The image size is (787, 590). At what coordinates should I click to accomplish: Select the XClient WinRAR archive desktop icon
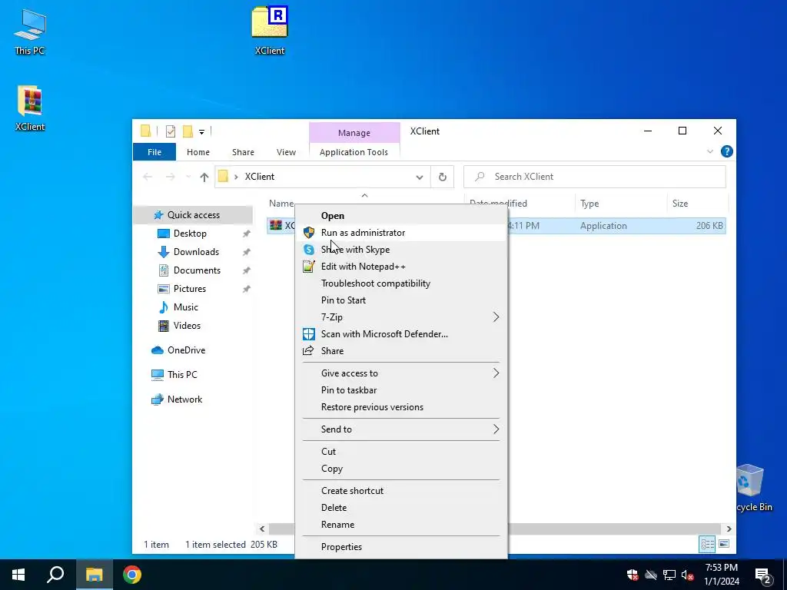point(30,108)
